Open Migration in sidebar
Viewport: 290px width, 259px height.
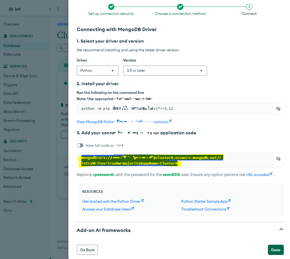(12, 130)
